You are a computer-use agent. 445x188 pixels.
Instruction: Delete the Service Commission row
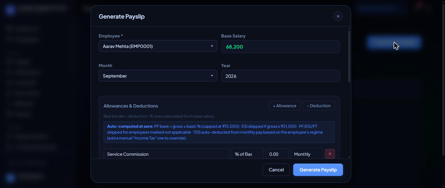[330, 154]
